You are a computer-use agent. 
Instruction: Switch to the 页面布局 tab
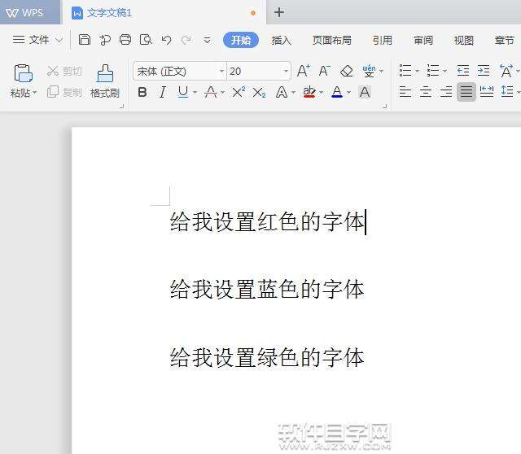332,40
